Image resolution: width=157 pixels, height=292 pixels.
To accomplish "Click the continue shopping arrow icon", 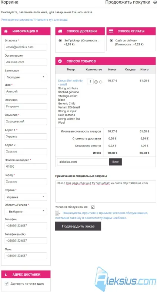I will click(x=155, y=3).
